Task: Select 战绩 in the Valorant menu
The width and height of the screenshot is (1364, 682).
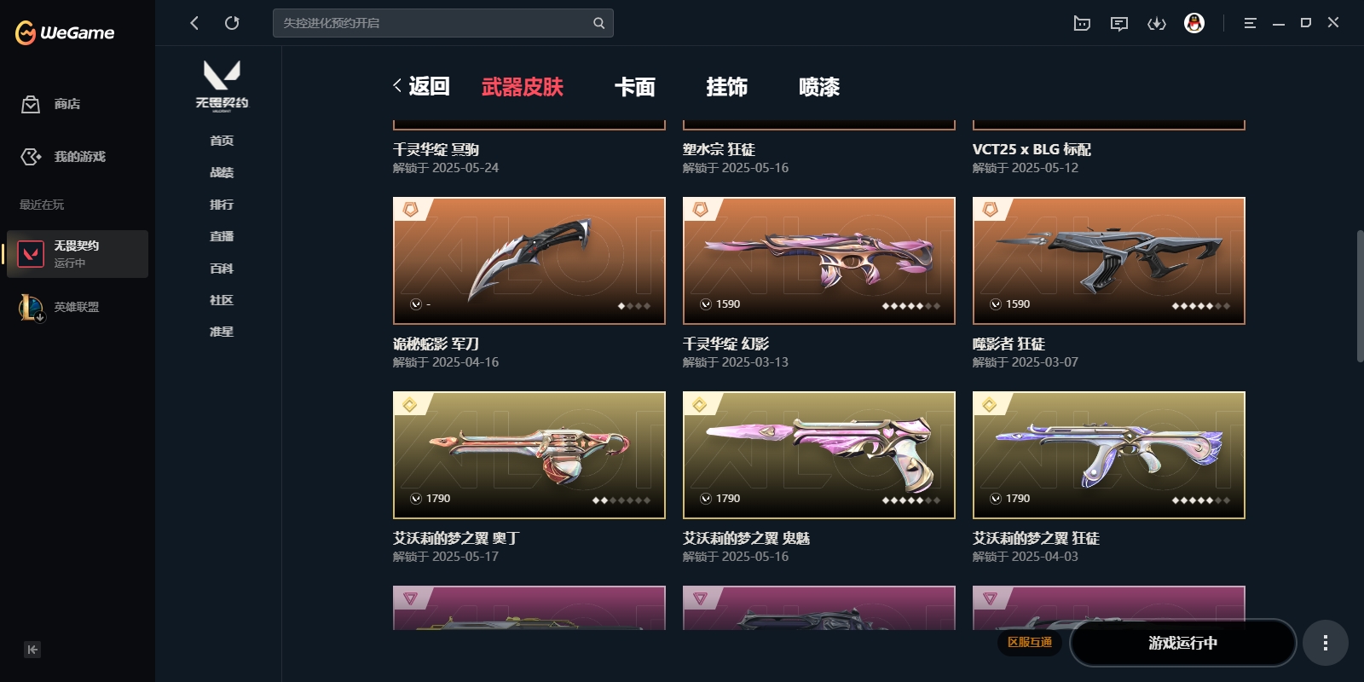Action: tap(222, 172)
